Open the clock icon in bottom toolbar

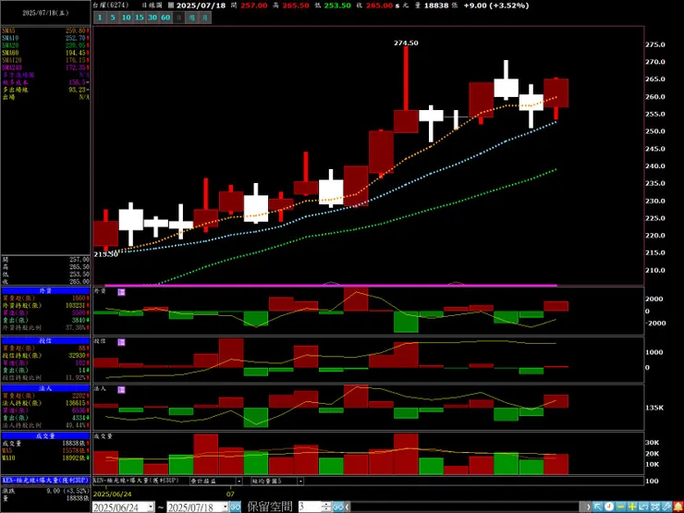[609, 507]
